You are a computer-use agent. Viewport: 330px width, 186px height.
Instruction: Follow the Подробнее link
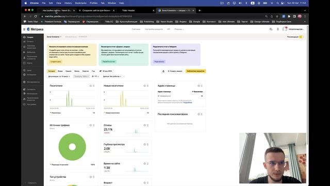pos(188,102)
